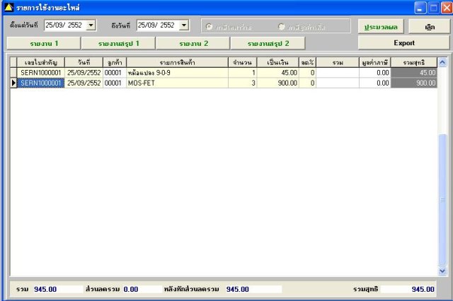Open the รายงานสรุป 2 summary report
This screenshot has width=453, height=301.
click(268, 44)
